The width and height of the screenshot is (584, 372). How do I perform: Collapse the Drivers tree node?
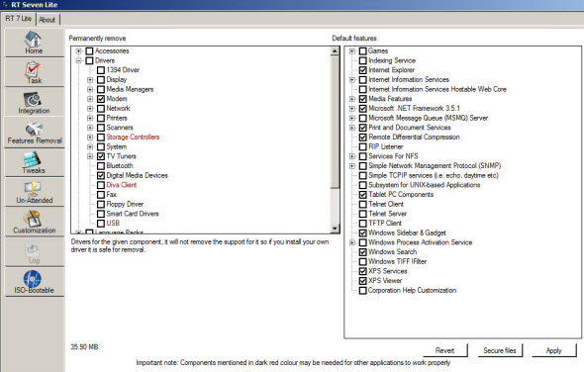(x=78, y=60)
